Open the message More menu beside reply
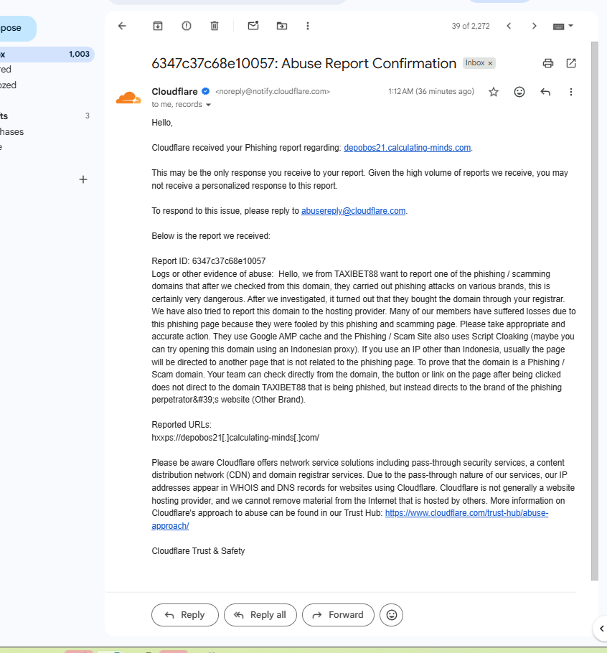The height and width of the screenshot is (653, 607). tap(571, 92)
